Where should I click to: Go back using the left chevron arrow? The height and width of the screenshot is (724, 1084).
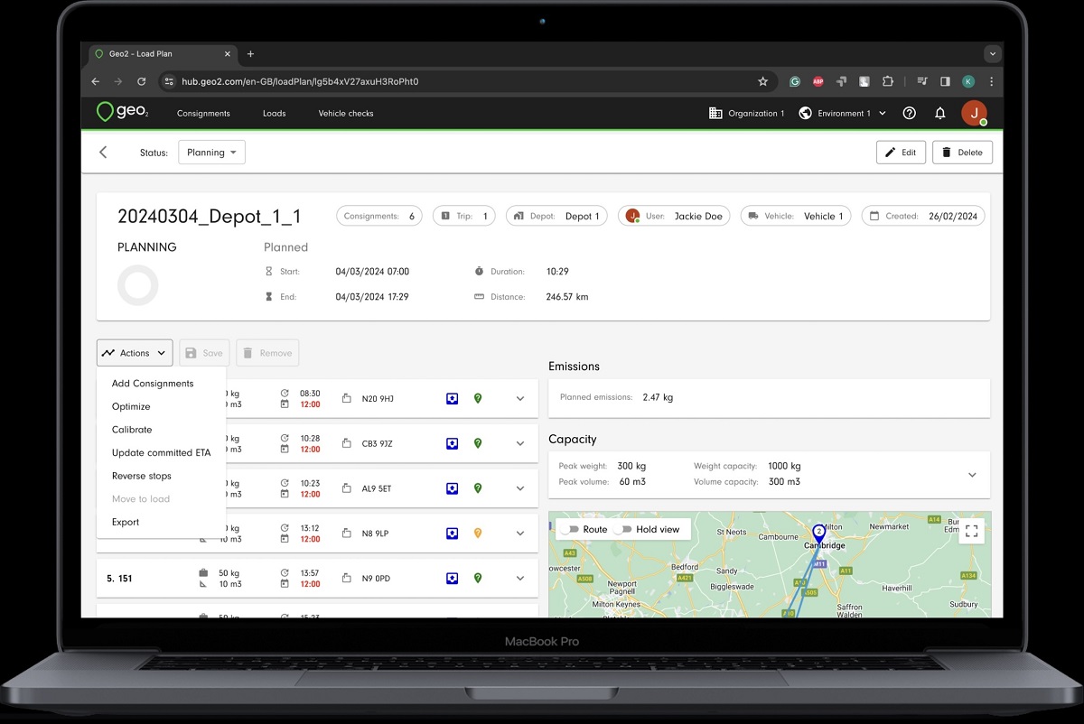[103, 153]
